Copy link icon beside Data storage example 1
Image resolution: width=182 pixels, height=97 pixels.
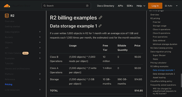[100, 26]
